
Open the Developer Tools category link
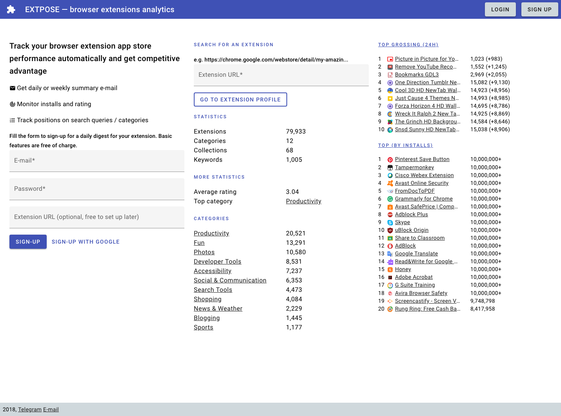218,262
